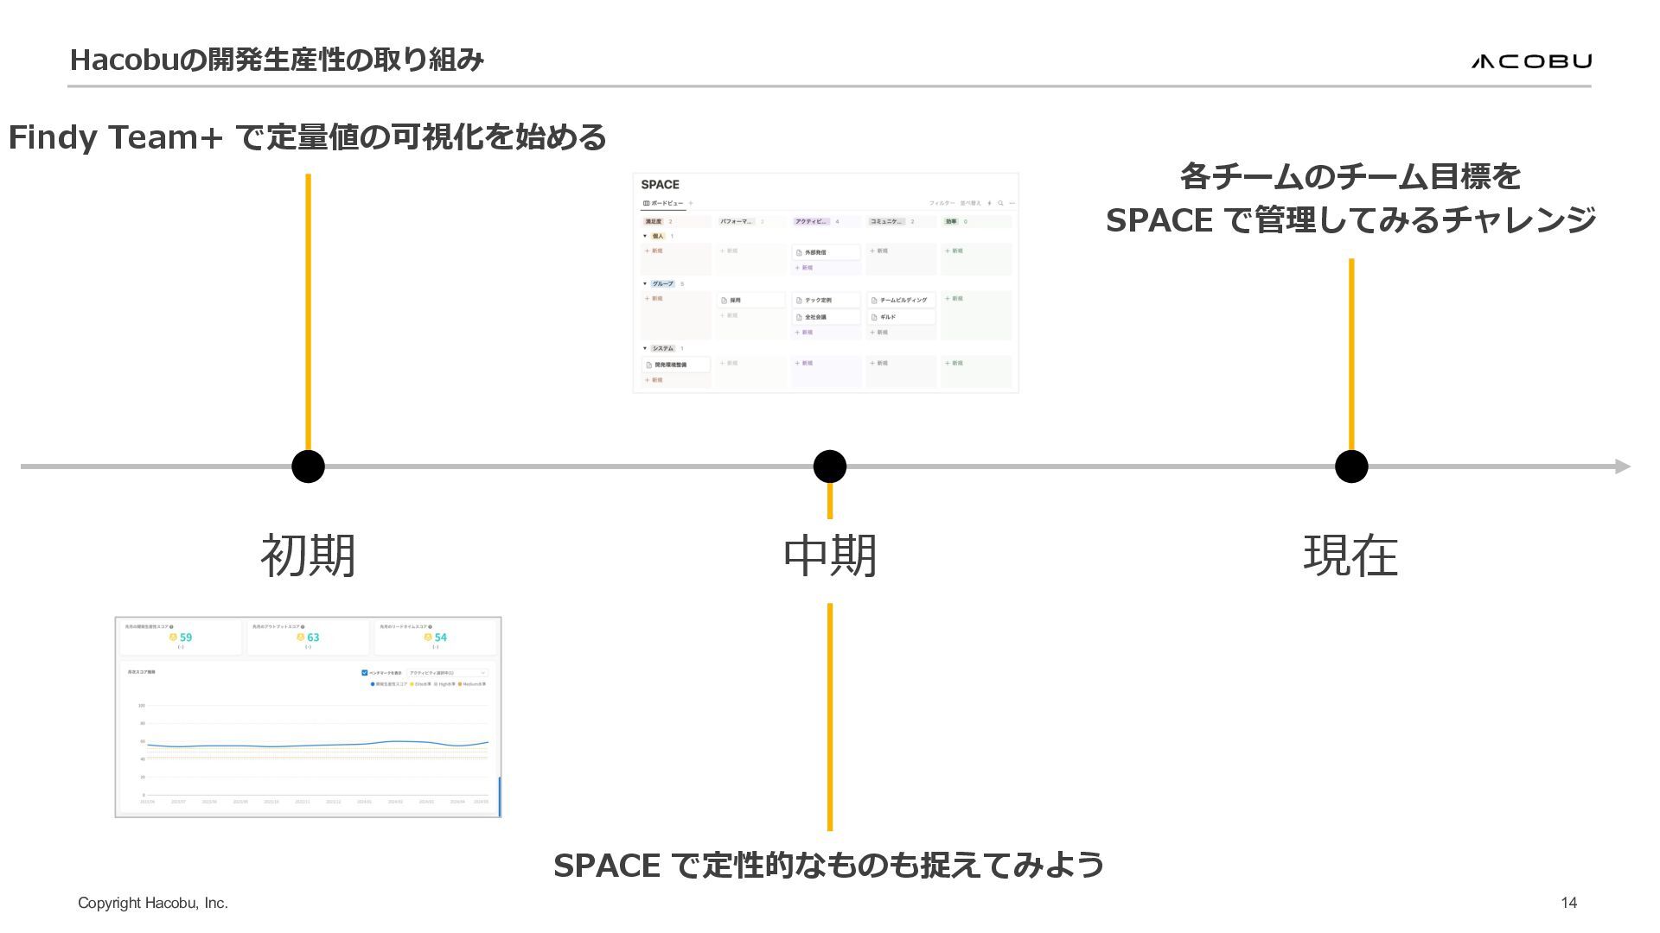Click the 効率 column header tag
The width and height of the screenshot is (1660, 933).
pos(951,221)
